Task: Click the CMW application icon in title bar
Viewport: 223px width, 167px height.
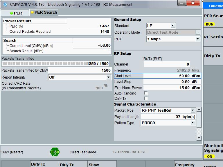Action: coord(5,4)
